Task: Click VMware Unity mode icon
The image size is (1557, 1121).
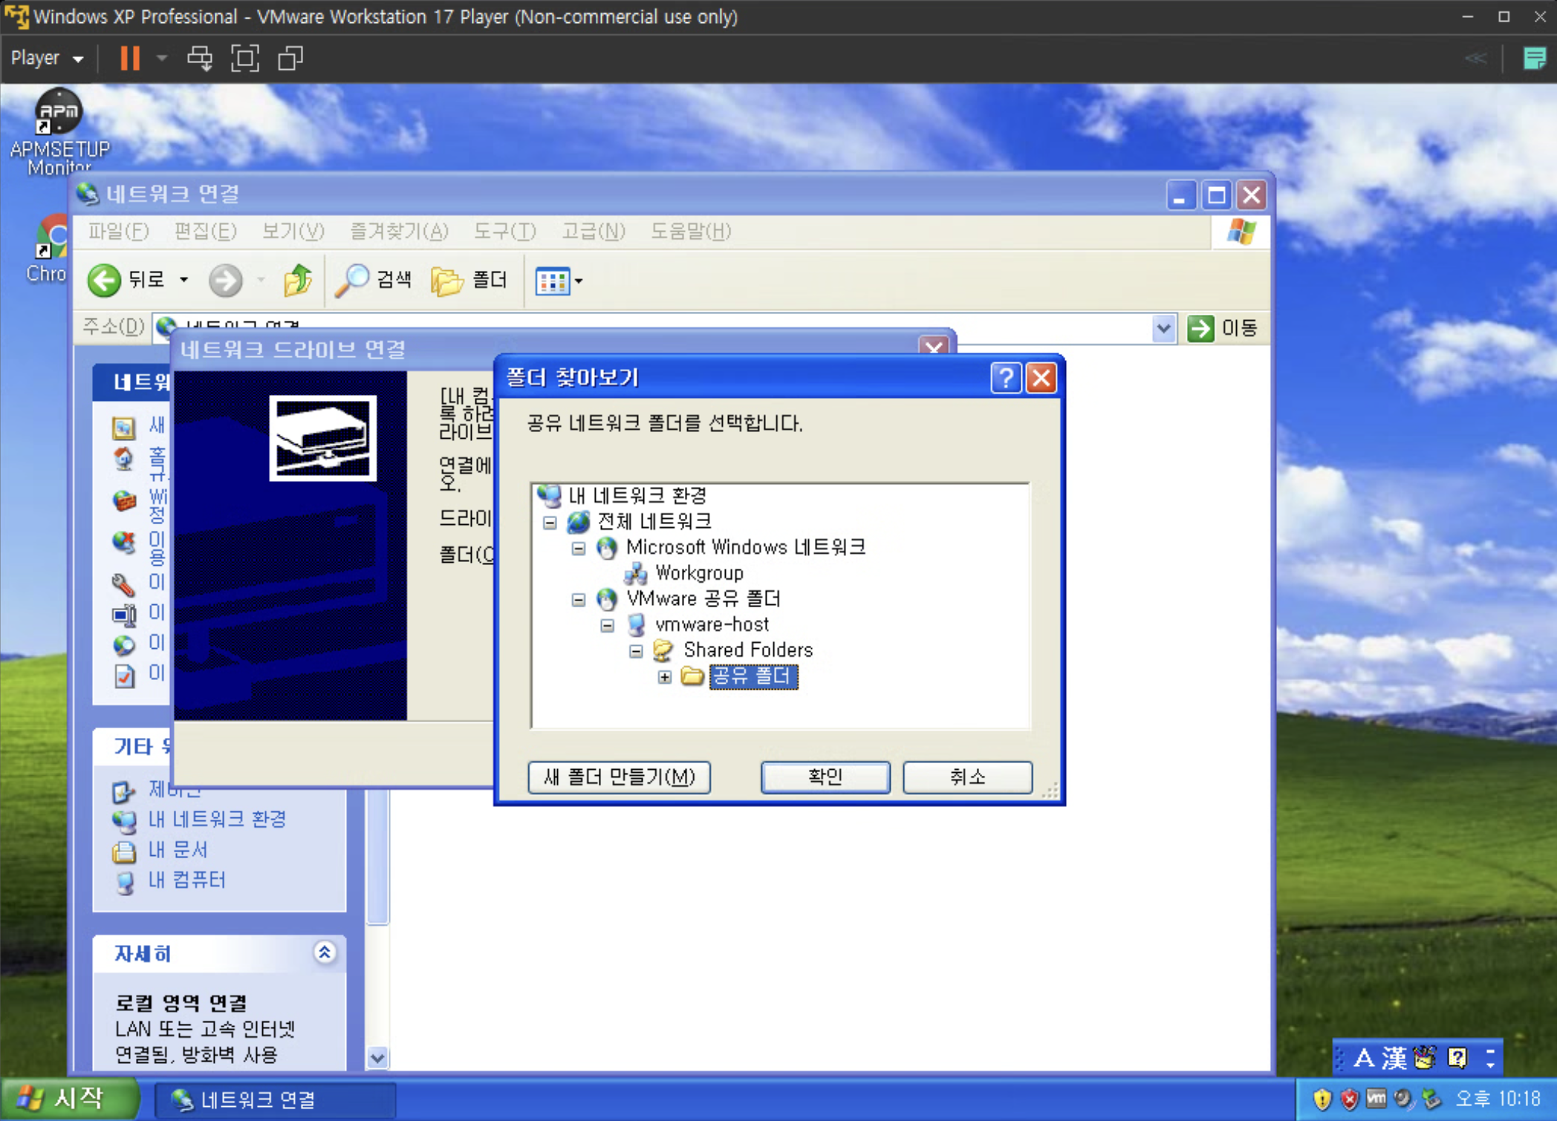Action: [290, 58]
